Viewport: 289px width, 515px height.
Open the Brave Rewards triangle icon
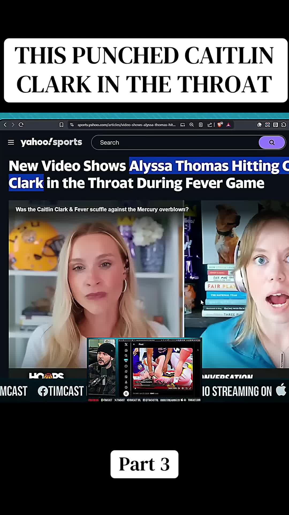tap(228, 125)
